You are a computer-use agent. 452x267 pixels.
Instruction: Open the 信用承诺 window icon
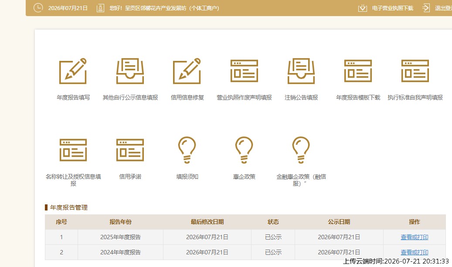(x=130, y=150)
